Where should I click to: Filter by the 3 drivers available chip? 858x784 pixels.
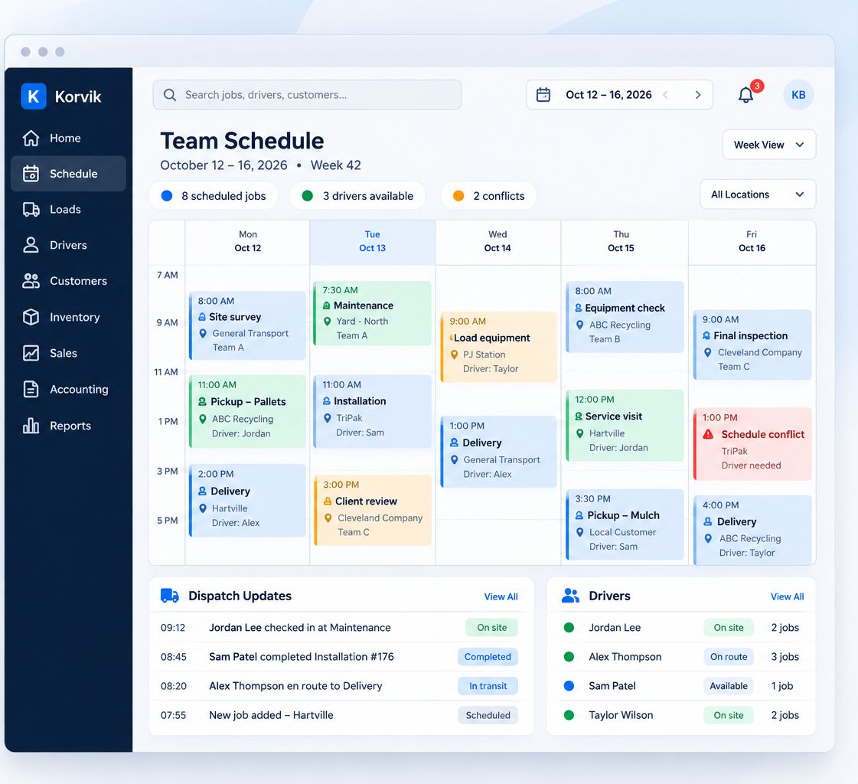coord(358,196)
